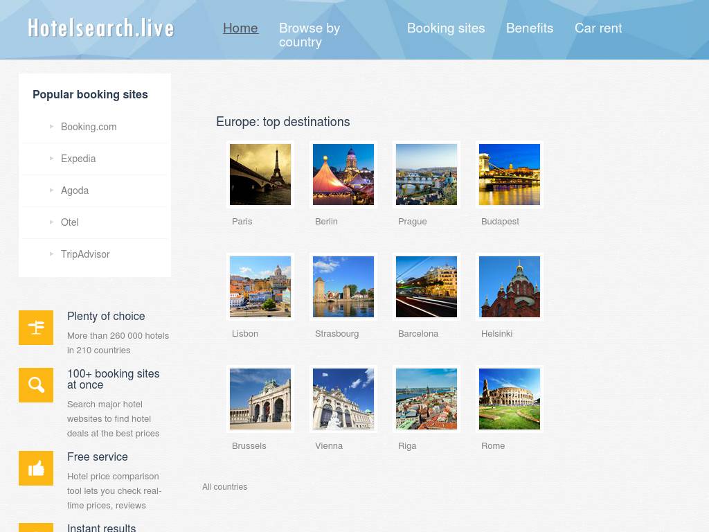
Task: Open the Helsinki cathedral thumbnail
Action: click(x=510, y=287)
